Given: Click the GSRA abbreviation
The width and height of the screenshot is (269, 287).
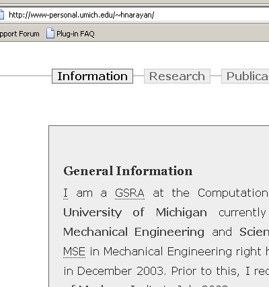Looking at the screenshot, I should coord(130,193).
